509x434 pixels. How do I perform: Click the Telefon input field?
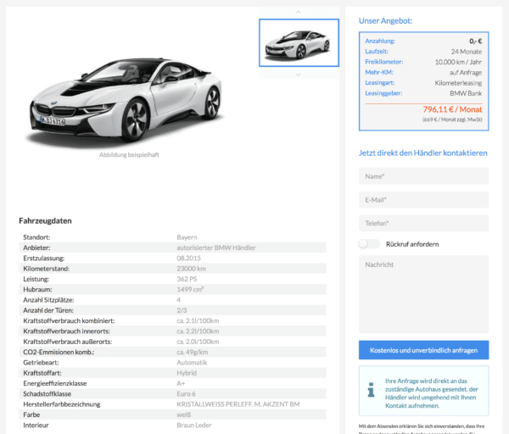point(423,223)
